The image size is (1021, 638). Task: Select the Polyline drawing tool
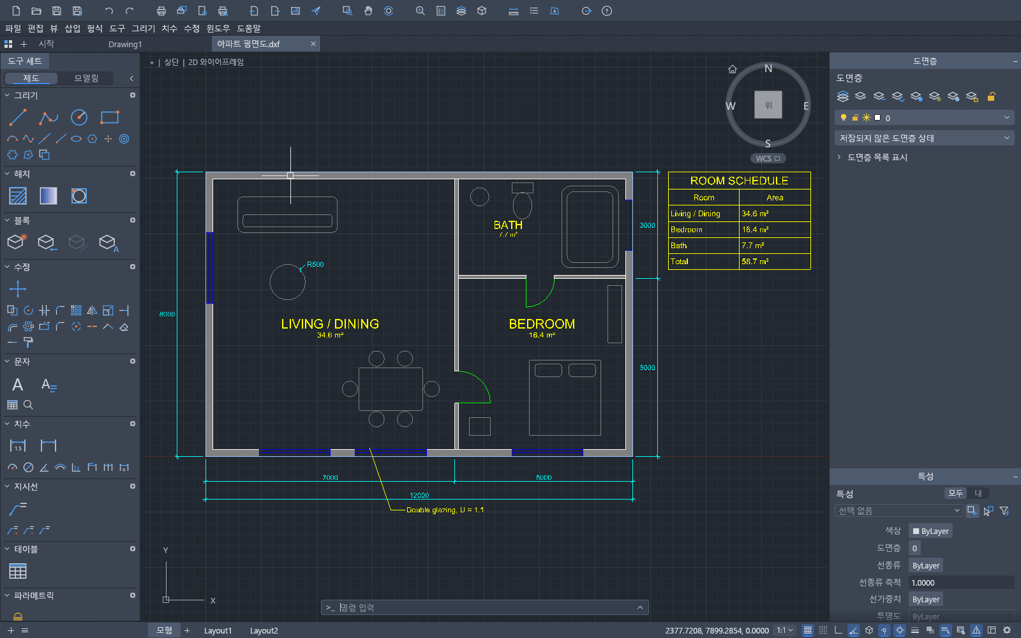[x=48, y=117]
